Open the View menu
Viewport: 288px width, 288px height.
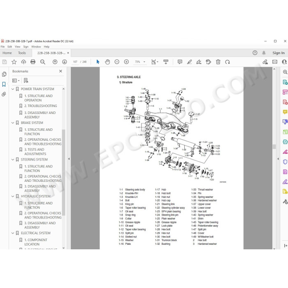tap(18, 46)
